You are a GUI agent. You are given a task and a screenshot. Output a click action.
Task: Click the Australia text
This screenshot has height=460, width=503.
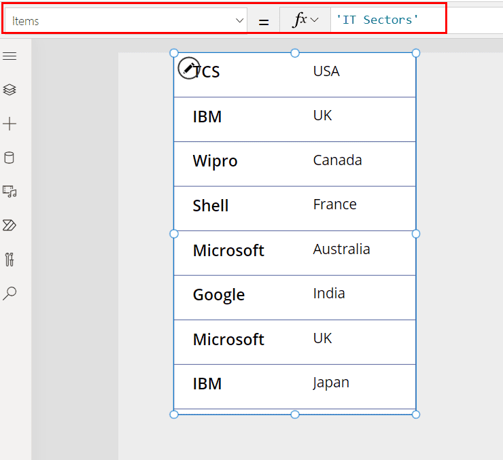pos(342,249)
